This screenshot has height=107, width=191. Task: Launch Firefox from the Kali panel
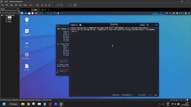point(36,13)
